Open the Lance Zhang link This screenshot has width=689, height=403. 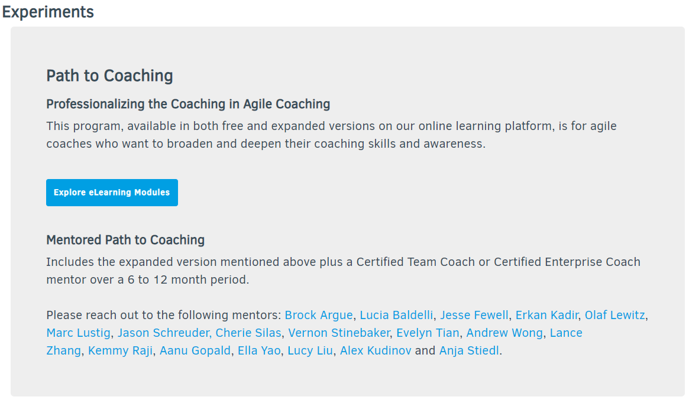(x=565, y=333)
